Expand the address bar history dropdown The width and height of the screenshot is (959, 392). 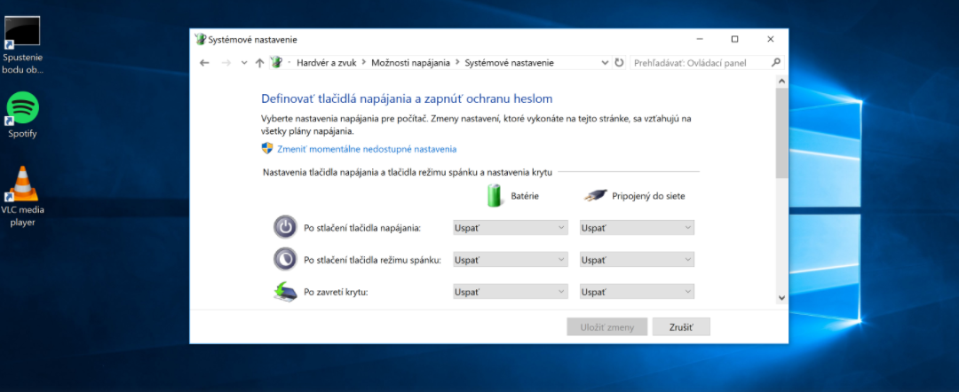[x=605, y=63]
